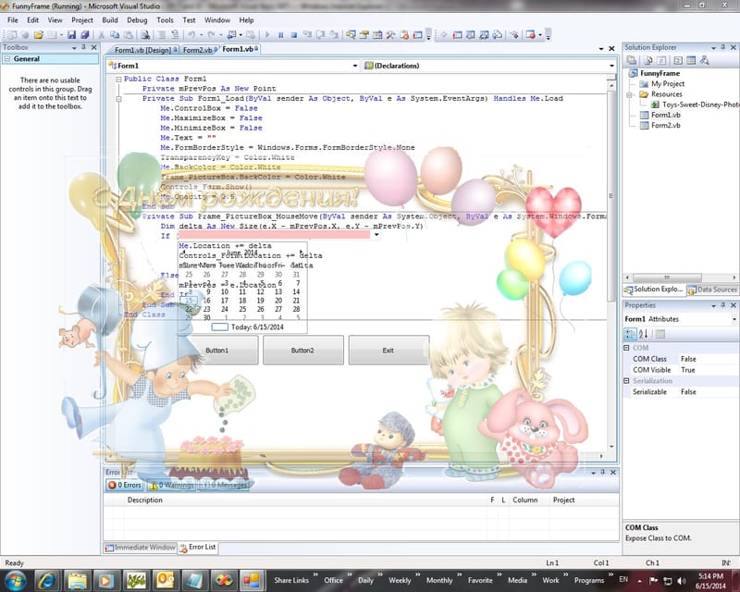Click the Stop Debugging square icon
Viewport: 740px width, 592px height.
coord(293,34)
